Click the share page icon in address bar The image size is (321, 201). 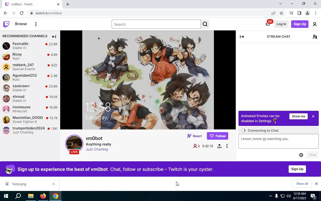(273, 13)
